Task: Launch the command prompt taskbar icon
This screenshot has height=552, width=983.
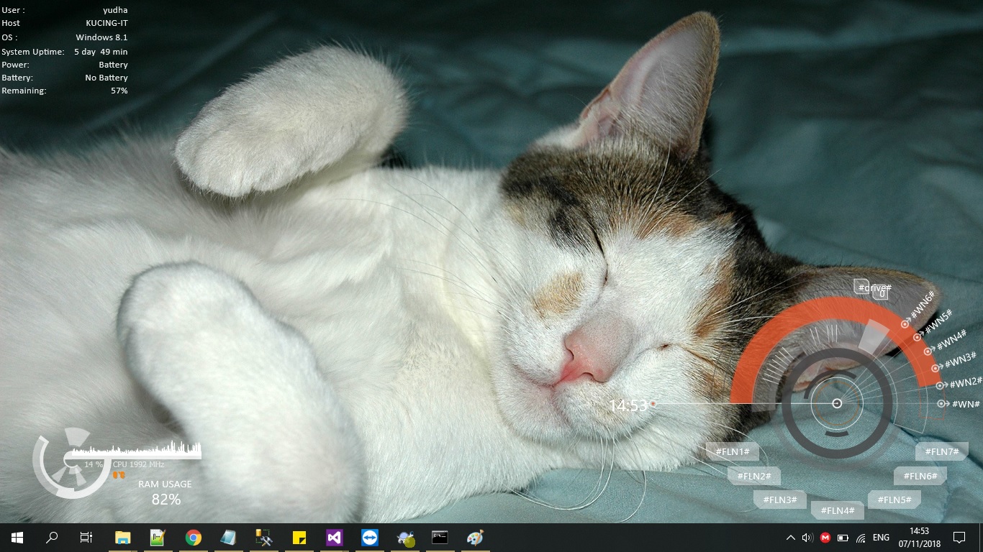Action: click(440, 537)
